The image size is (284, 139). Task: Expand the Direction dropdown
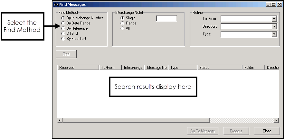(x=274, y=27)
